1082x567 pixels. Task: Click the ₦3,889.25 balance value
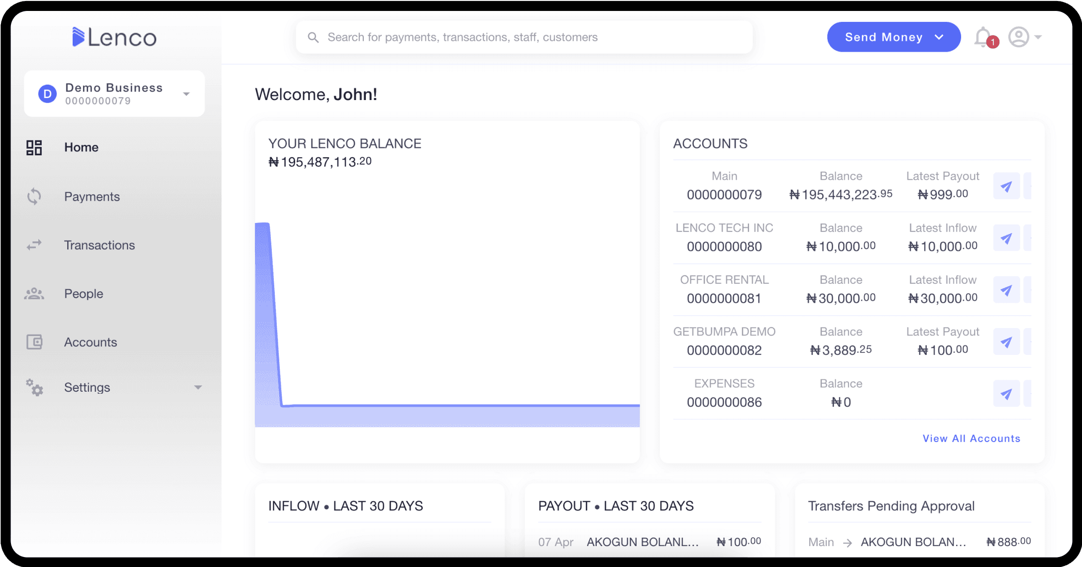click(x=841, y=350)
